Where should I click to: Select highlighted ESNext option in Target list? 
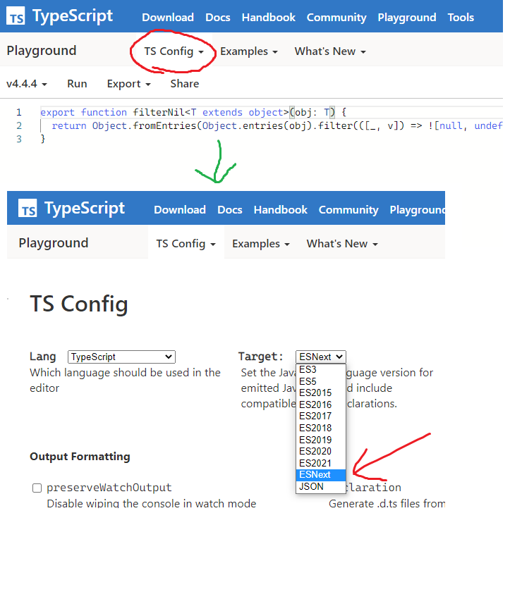(321, 475)
